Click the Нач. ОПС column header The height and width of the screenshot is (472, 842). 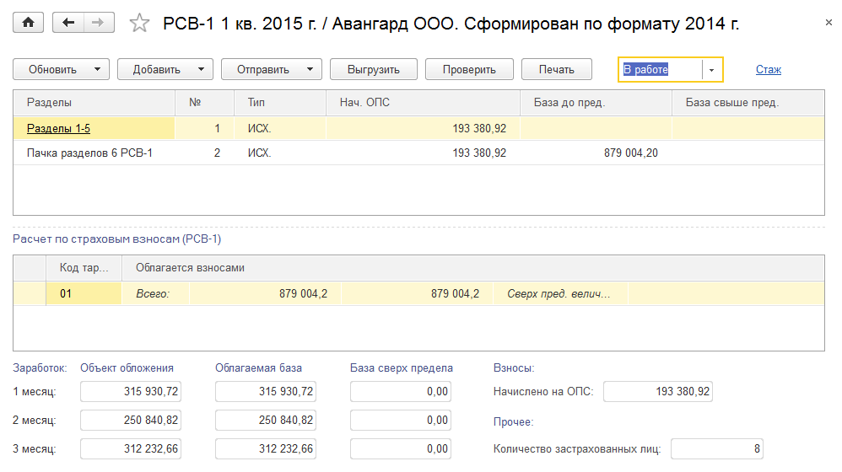364,103
